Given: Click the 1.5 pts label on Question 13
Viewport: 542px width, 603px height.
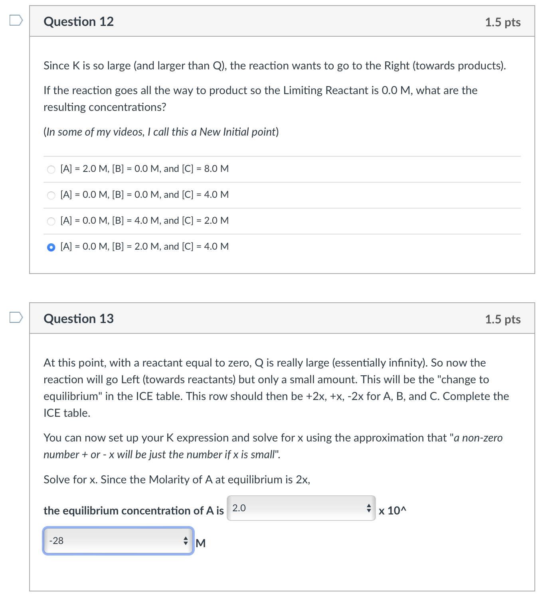Looking at the screenshot, I should 502,319.
